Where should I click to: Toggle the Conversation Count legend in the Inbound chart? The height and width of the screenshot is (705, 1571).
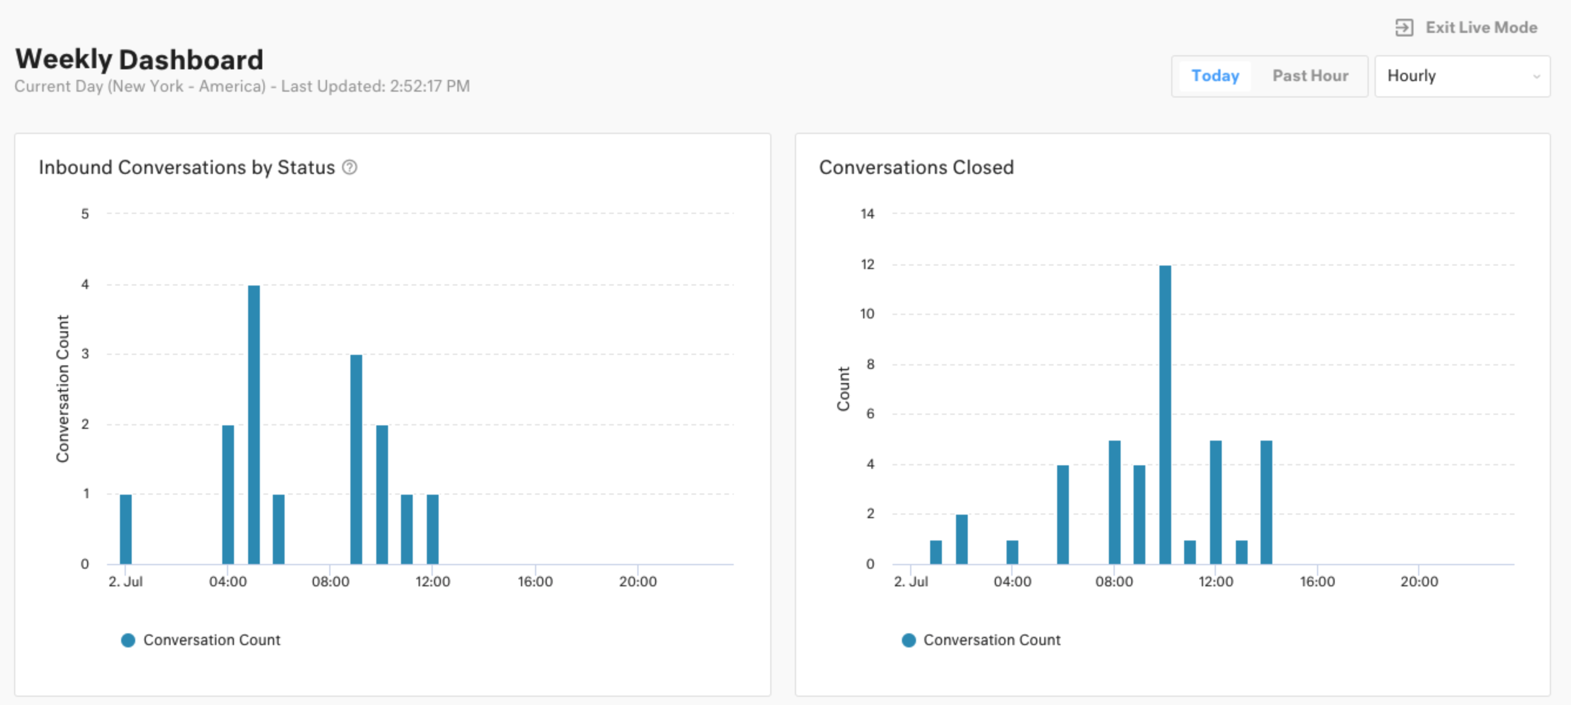tap(200, 640)
